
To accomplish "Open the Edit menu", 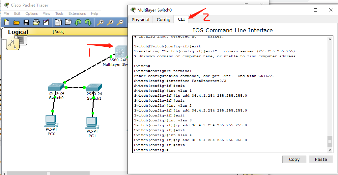I will click(17, 13).
